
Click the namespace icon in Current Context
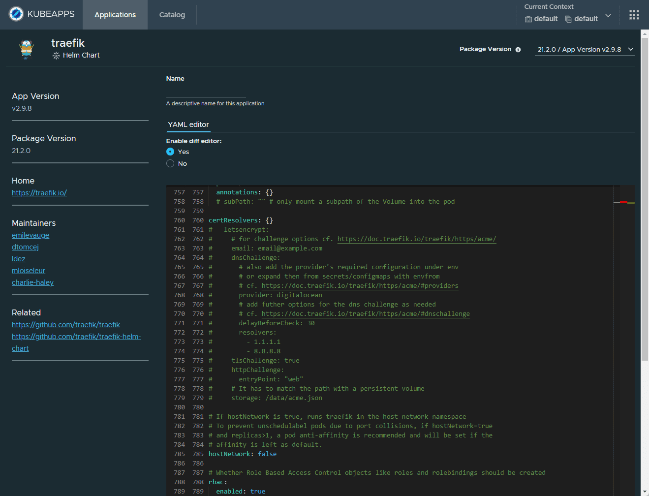tap(568, 19)
